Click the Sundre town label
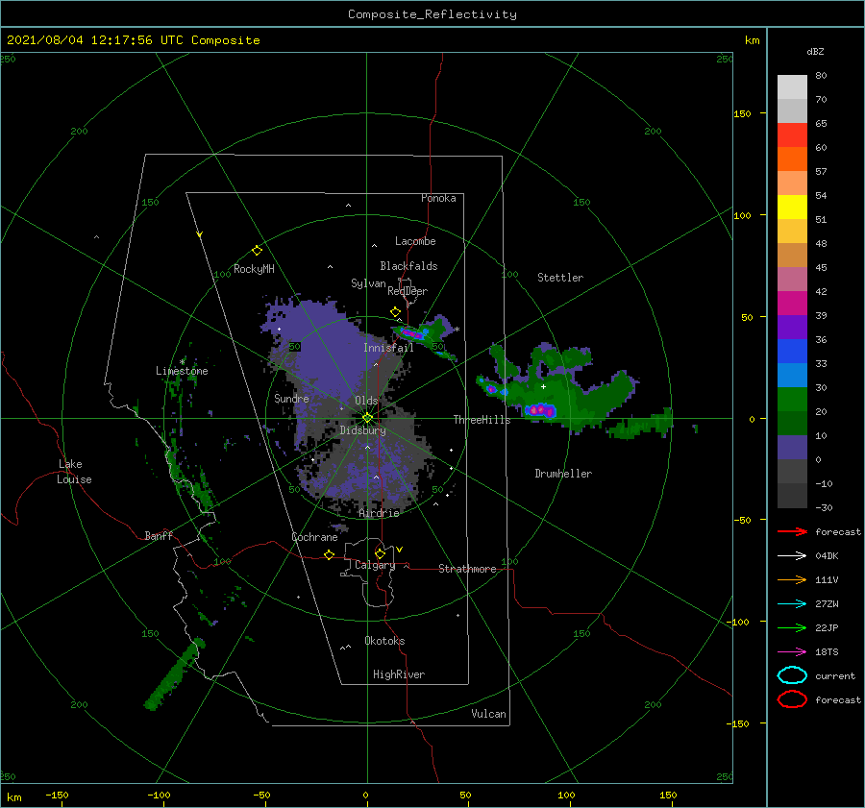Screen dimensions: 865x808 291,398
